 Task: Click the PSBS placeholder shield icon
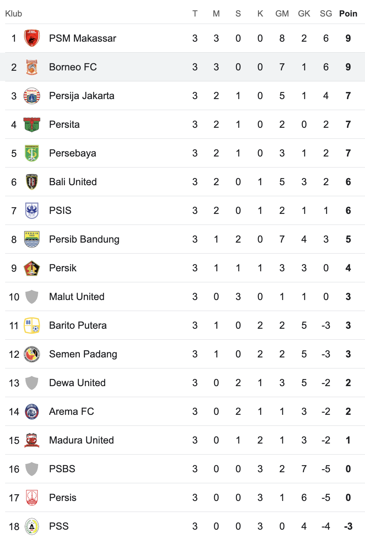[x=32, y=469]
